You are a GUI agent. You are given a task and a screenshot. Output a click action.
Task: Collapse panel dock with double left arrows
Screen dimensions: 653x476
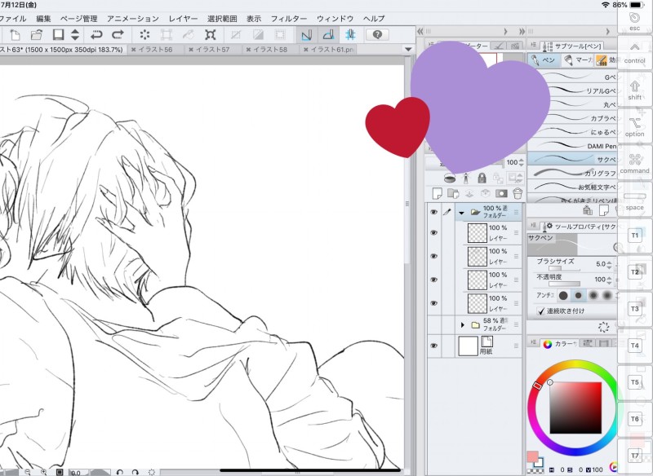420,31
